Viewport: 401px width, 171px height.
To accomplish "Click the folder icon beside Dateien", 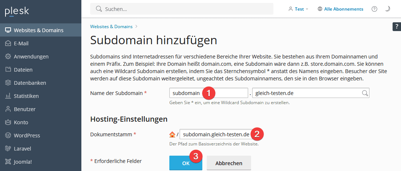I will click(x=8, y=69).
